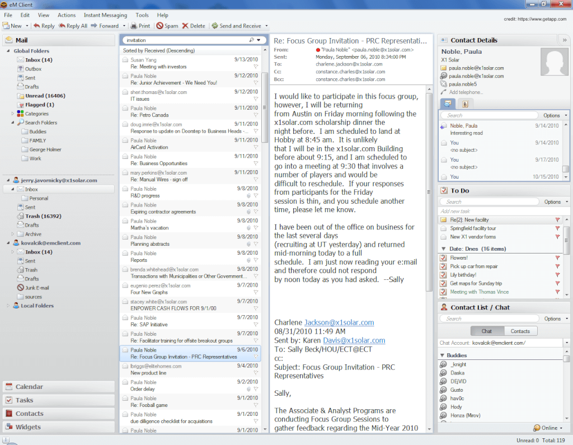Click the Davis@x1solar.com link
573x445 pixels.
tap(354, 340)
